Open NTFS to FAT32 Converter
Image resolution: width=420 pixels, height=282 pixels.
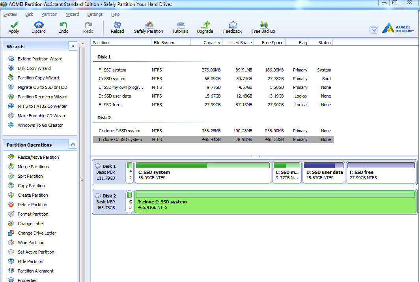[42, 106]
